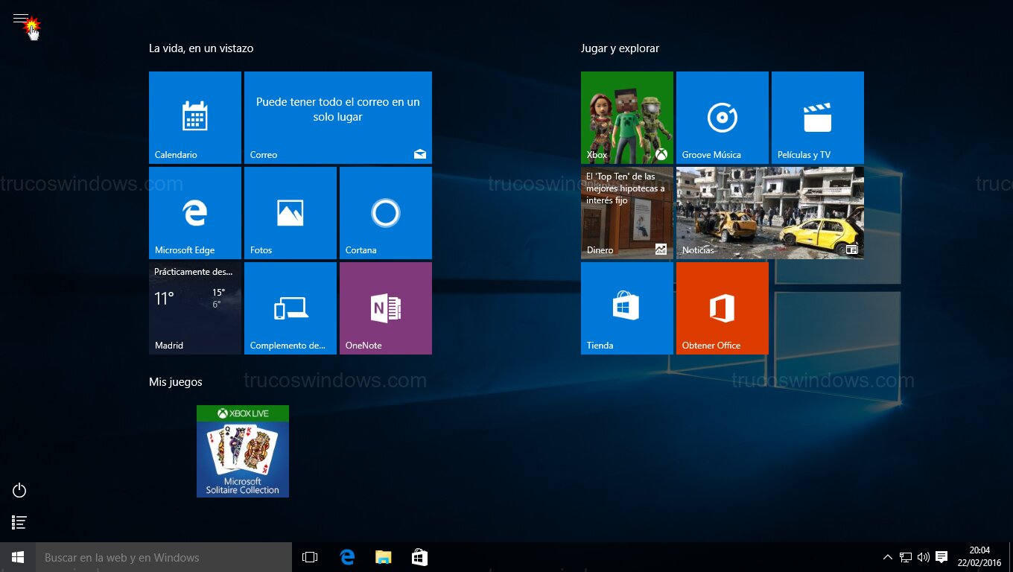This screenshot has width=1013, height=572.
Task: Click the power button
Action: coord(19,490)
